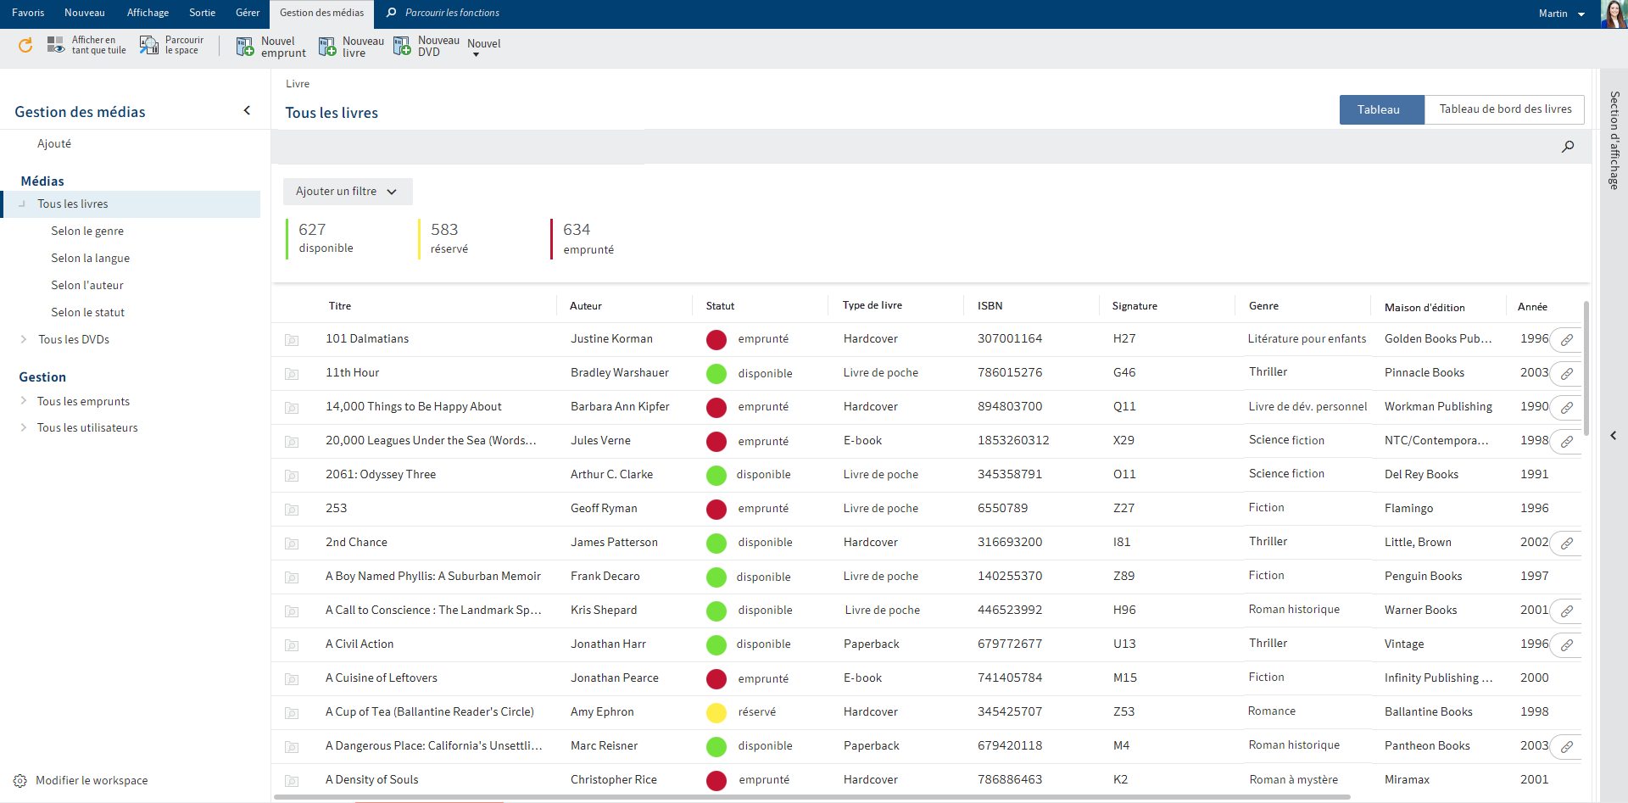This screenshot has width=1628, height=803.
Task: Select Selon le genre in the sidebar
Action: (87, 231)
